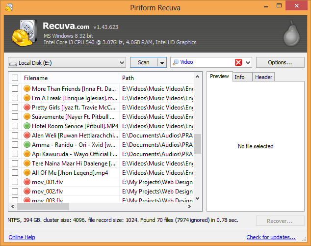The height and width of the screenshot is (246, 311).
Task: Click orange status dot for Tere Naina
Action: coord(27,163)
